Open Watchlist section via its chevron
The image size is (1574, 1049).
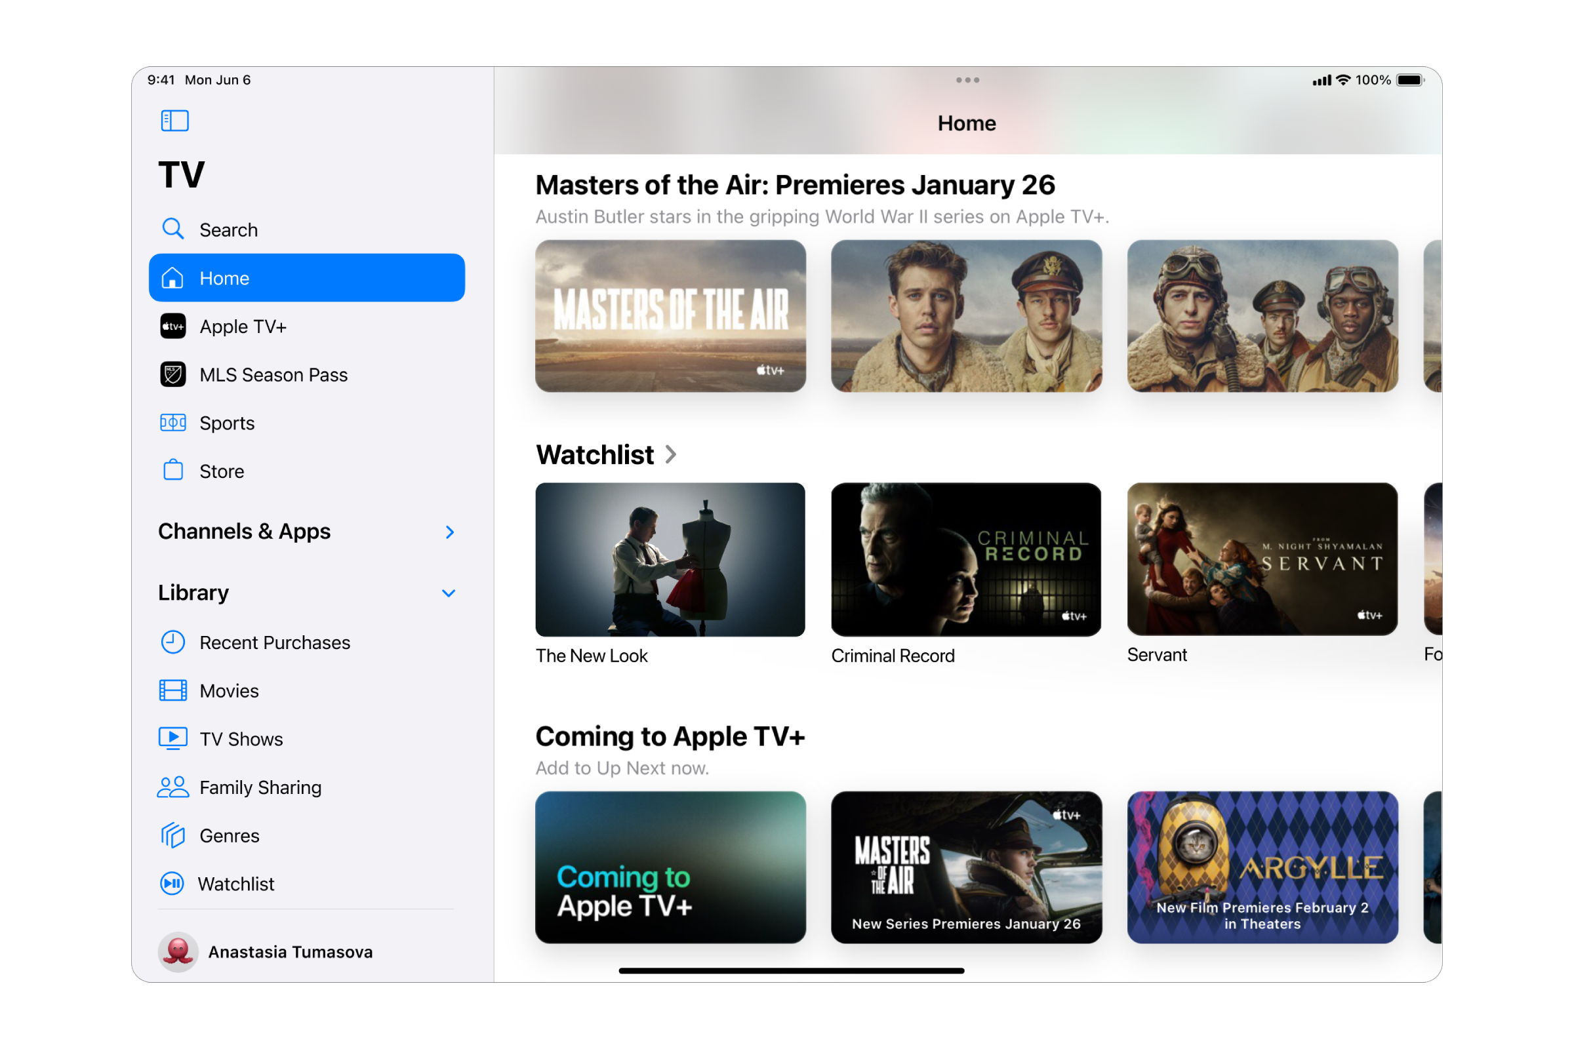[670, 455]
